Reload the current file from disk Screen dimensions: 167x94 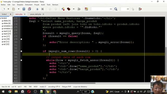(37, 9)
